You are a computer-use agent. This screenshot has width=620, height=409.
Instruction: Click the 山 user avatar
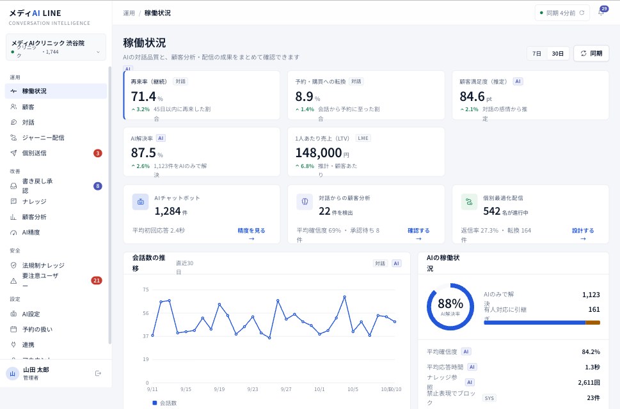(12, 373)
